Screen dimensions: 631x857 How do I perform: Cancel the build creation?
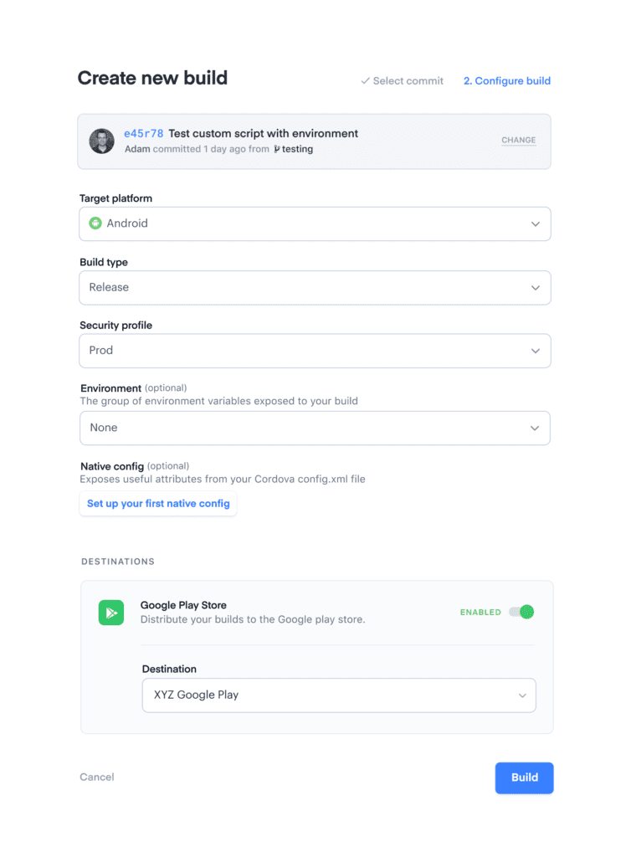point(96,777)
